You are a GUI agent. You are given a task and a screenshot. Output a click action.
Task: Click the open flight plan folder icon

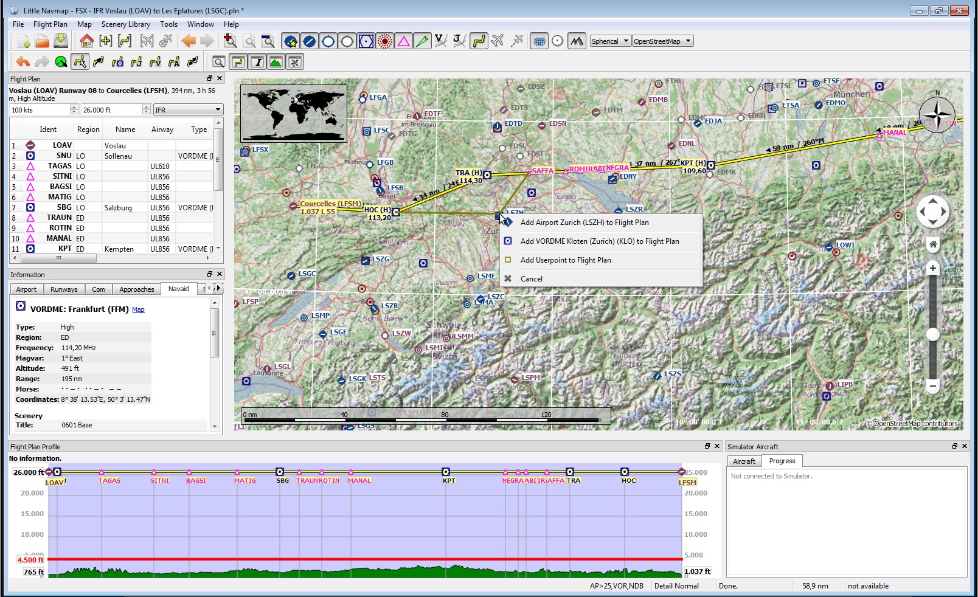[42, 41]
